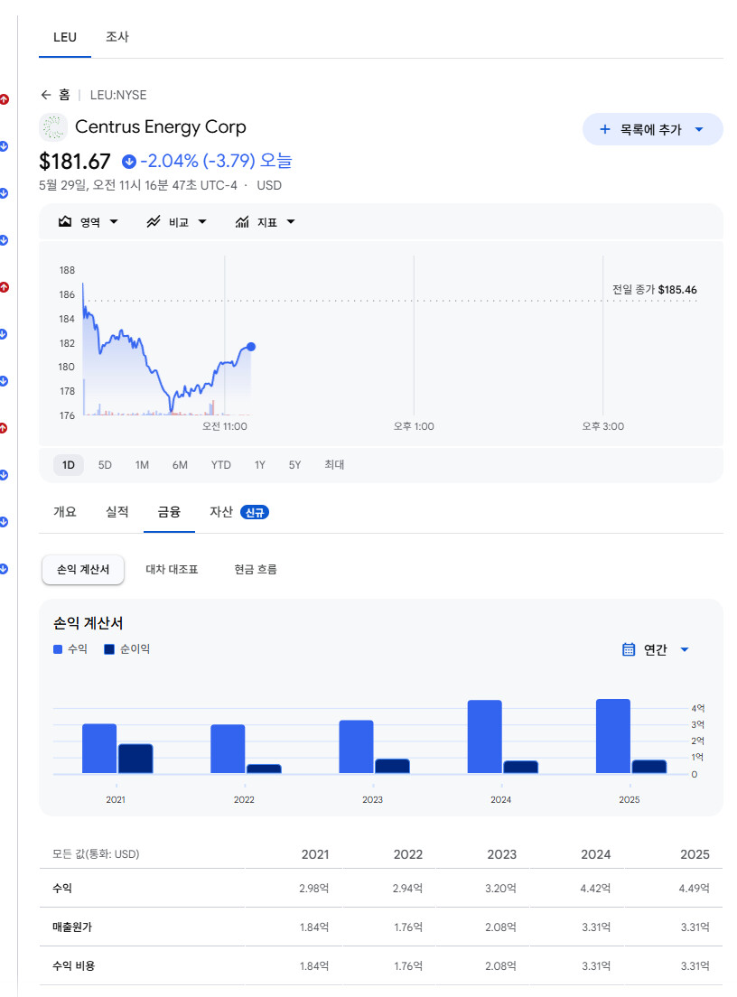Image resolution: width=737 pixels, height=997 pixels.
Task: Click the 3.20억 revenue cell for 2023
Action: (501, 889)
